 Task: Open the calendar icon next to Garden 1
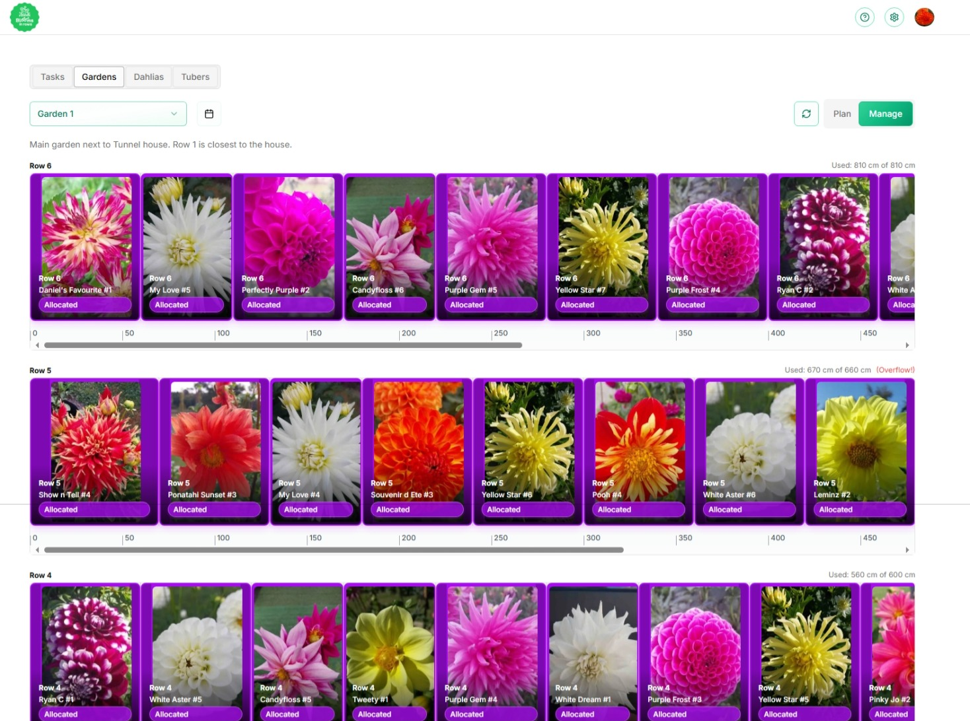[209, 114]
